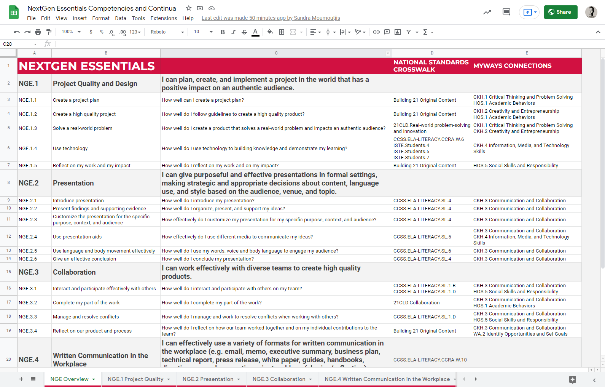Toggle italic text formatting
The height and width of the screenshot is (387, 605).
click(x=233, y=32)
